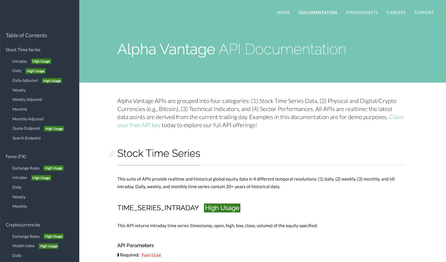Jump to Intraday under Stock Time Series

point(20,61)
